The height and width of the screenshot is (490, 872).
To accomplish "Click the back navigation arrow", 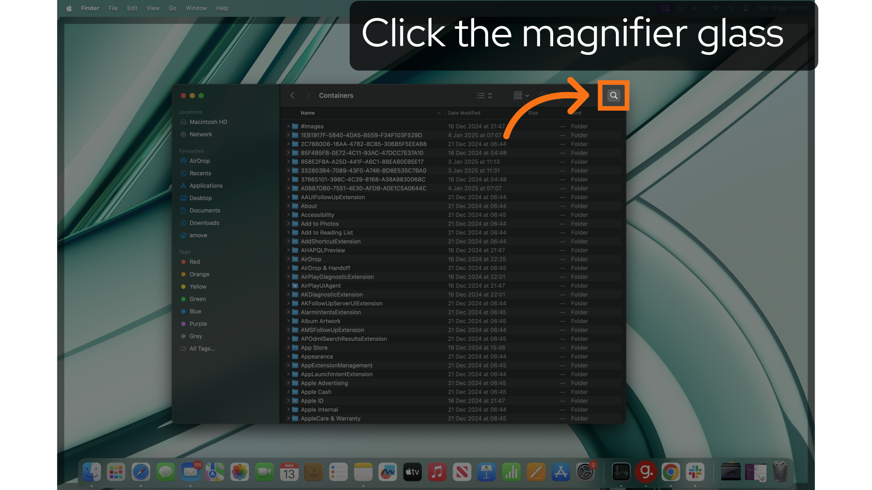I will click(x=292, y=95).
